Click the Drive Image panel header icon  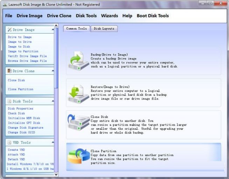click(x=10, y=30)
